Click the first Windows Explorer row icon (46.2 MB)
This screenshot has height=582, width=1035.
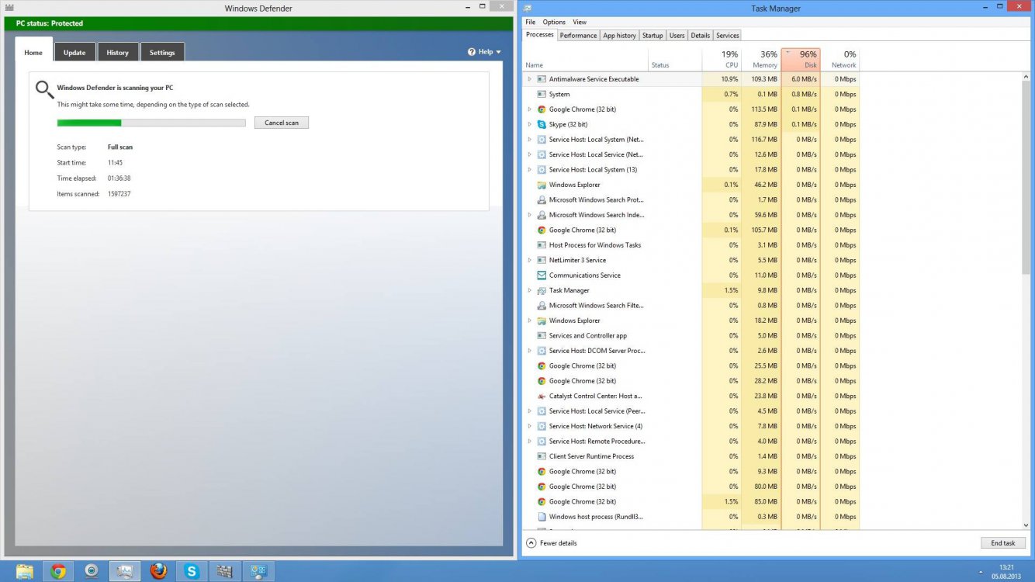coord(542,185)
